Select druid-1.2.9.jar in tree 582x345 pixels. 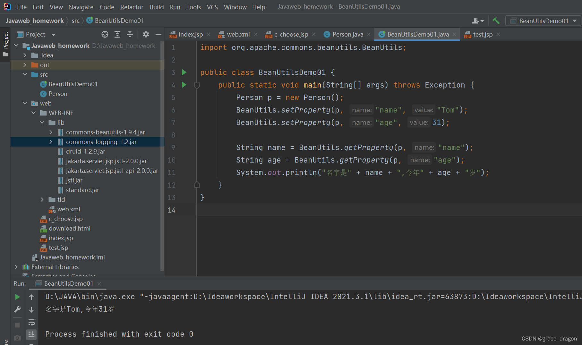click(x=85, y=151)
